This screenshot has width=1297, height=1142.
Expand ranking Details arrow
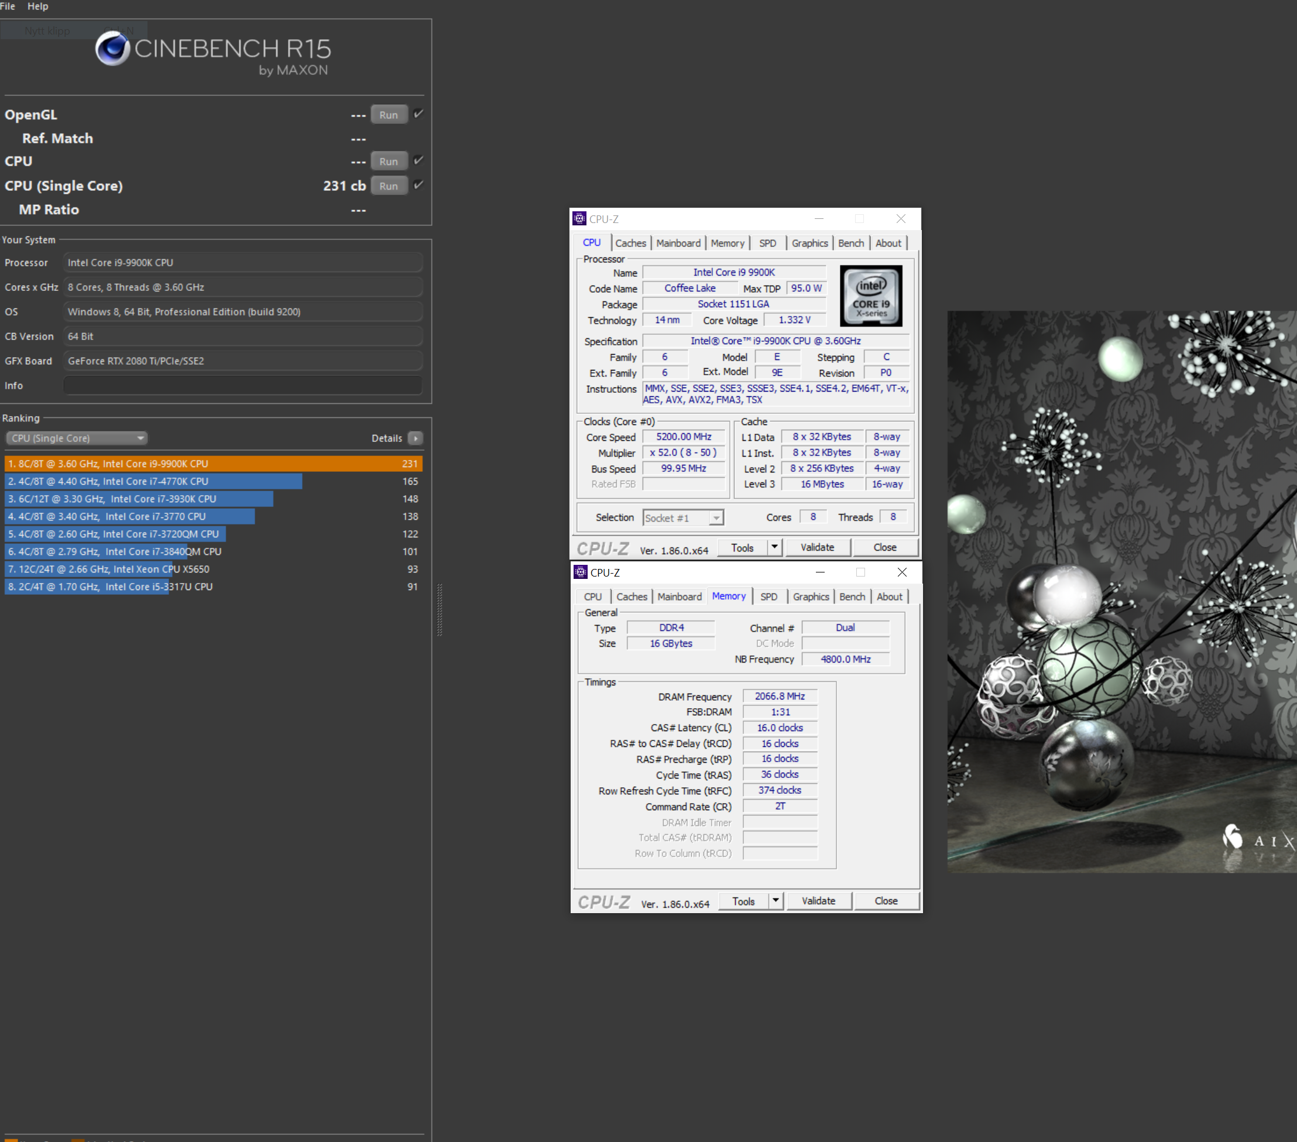pos(416,438)
